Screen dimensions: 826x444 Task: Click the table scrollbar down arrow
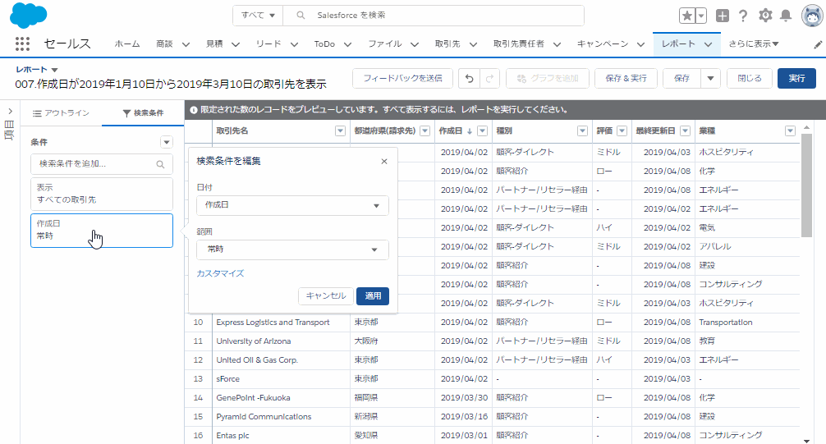click(806, 441)
